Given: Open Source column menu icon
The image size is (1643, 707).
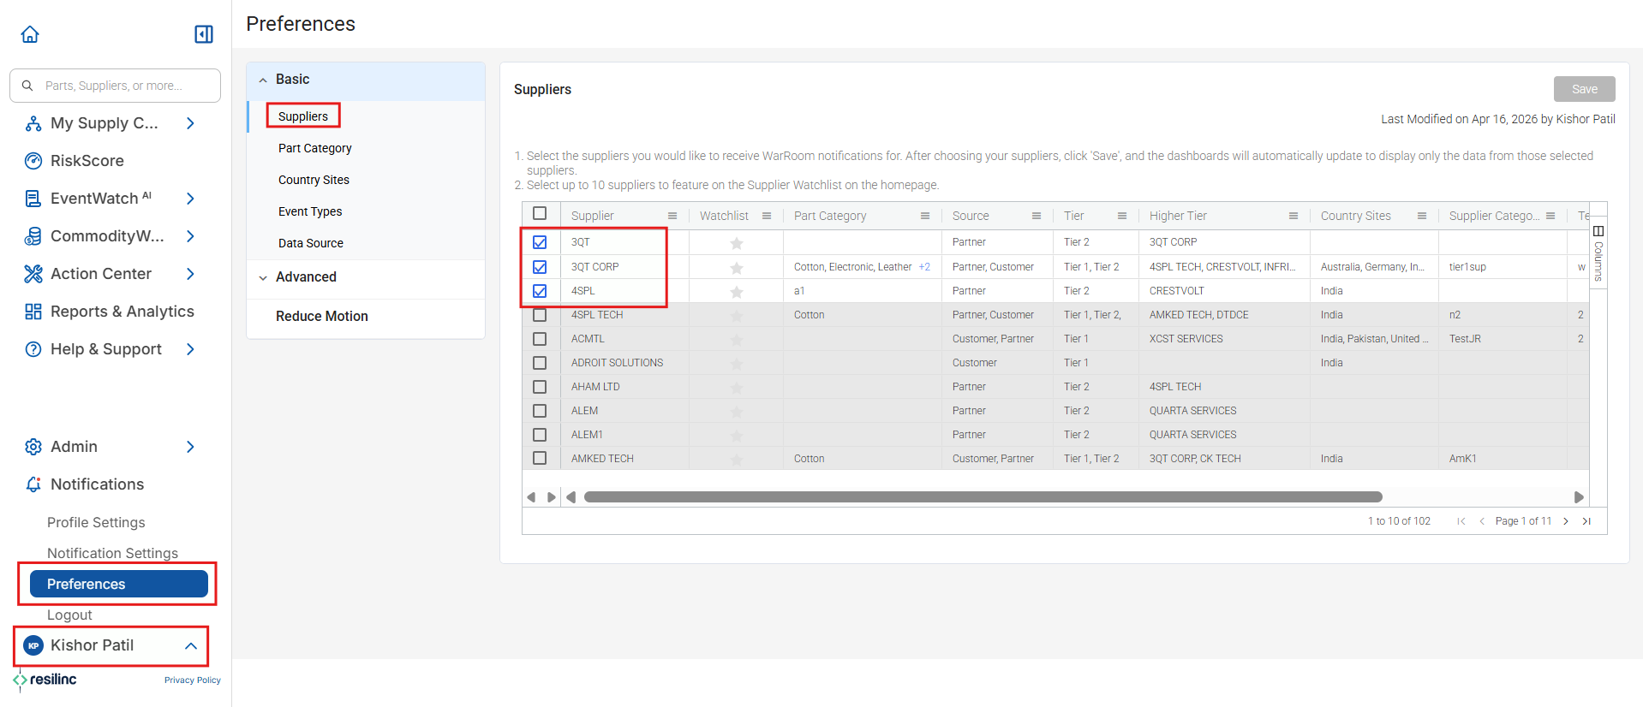Looking at the screenshot, I should coord(1037,216).
